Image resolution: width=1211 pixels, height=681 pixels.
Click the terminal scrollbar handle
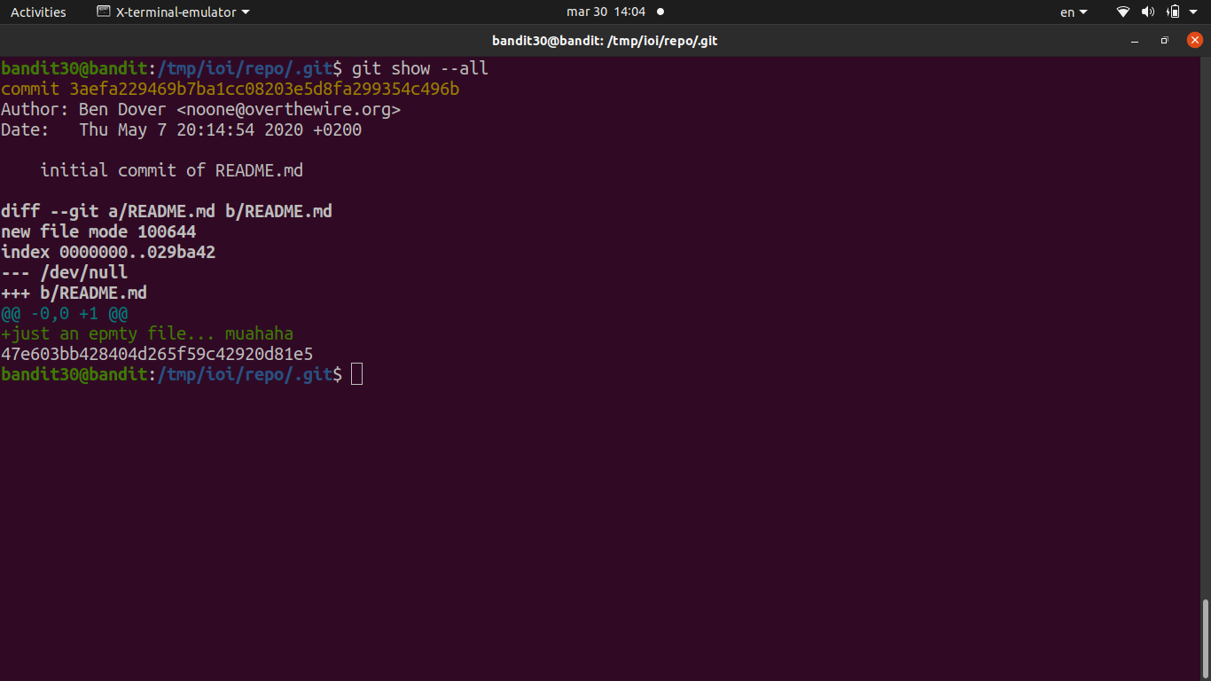[1205, 638]
